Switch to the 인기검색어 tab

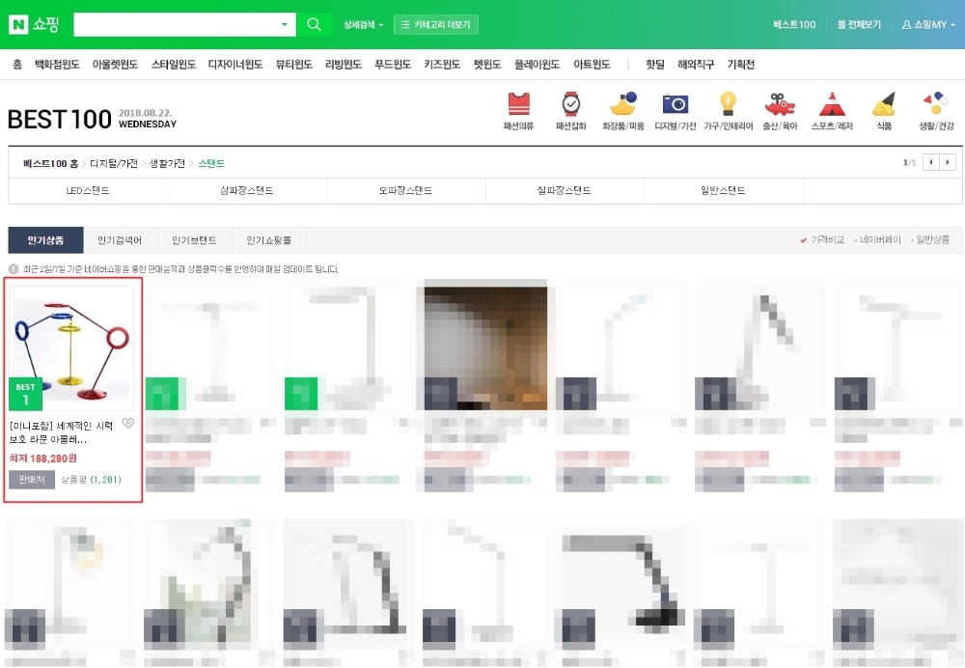coord(121,240)
